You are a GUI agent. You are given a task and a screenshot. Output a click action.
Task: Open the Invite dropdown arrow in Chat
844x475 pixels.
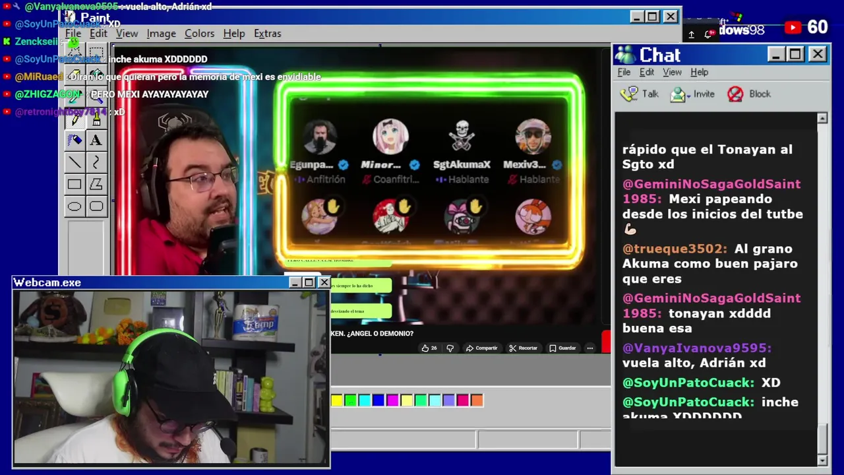pyautogui.click(x=688, y=96)
